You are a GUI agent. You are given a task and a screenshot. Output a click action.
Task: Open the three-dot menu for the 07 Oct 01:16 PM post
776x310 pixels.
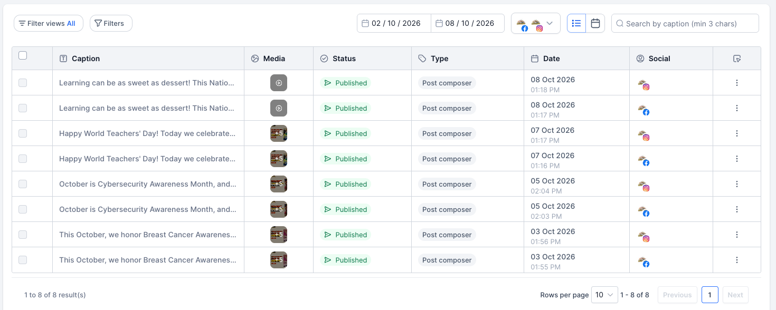point(737,159)
